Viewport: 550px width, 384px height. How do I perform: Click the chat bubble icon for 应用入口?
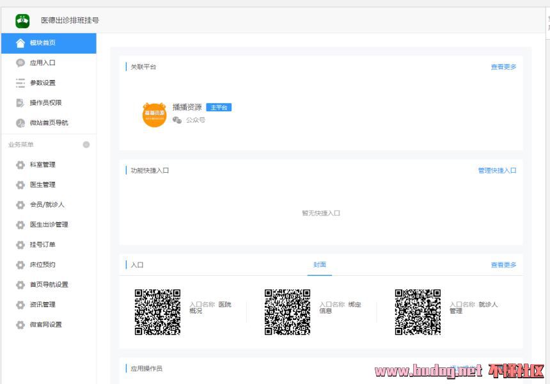pos(20,63)
